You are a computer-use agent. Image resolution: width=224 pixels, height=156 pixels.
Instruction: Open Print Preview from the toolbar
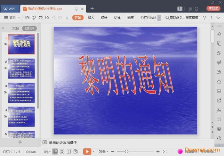pyautogui.click(x=47, y=18)
